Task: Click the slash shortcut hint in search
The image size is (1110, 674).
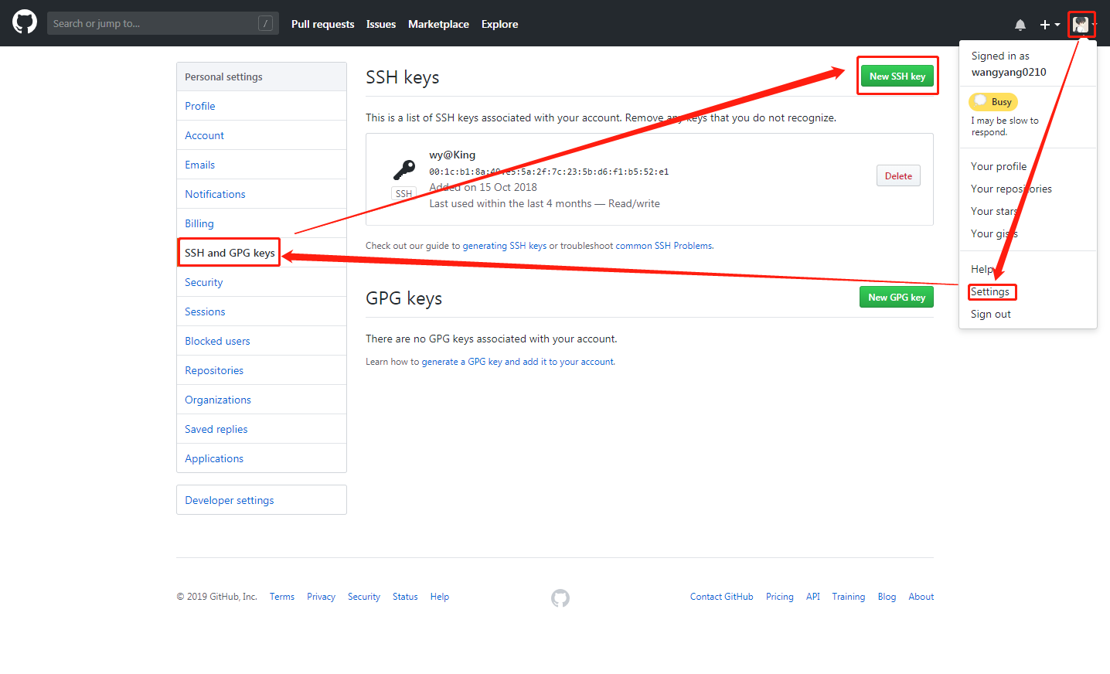Action: coord(265,23)
